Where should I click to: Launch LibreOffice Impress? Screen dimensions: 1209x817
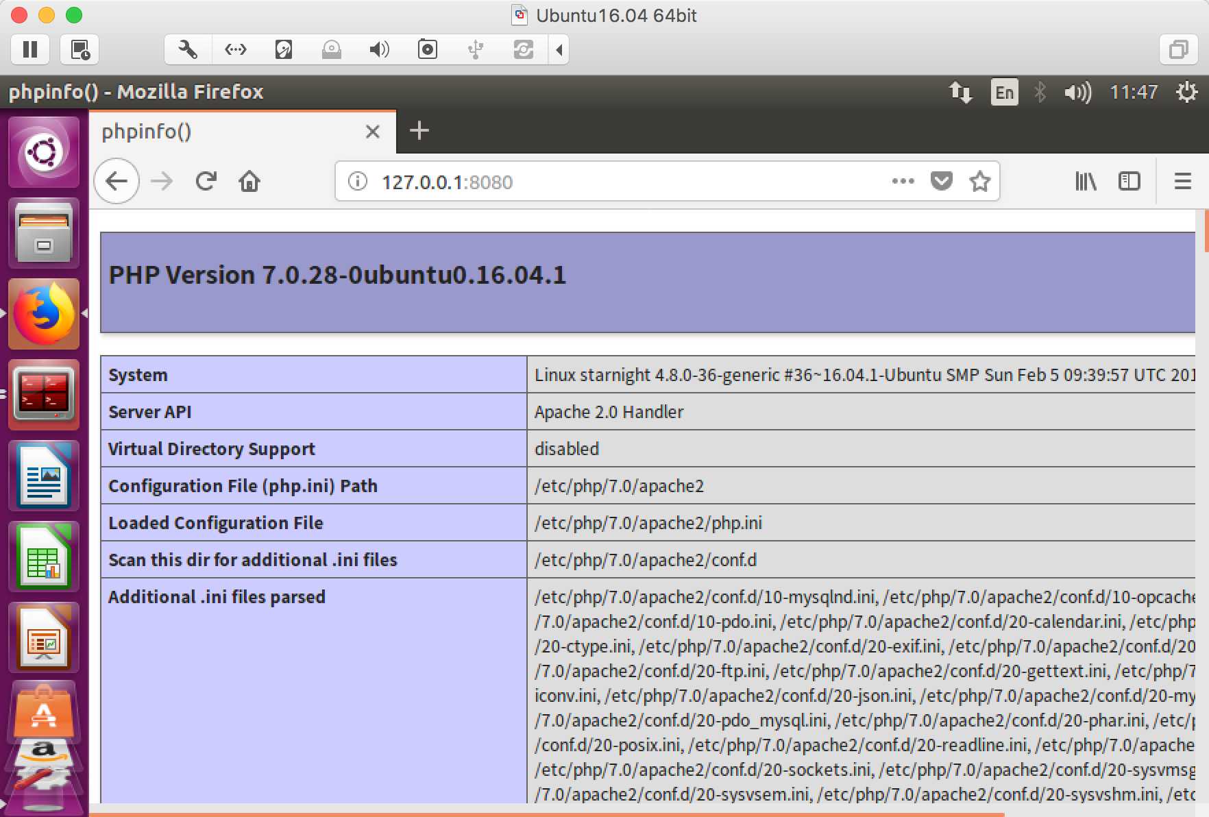(44, 637)
